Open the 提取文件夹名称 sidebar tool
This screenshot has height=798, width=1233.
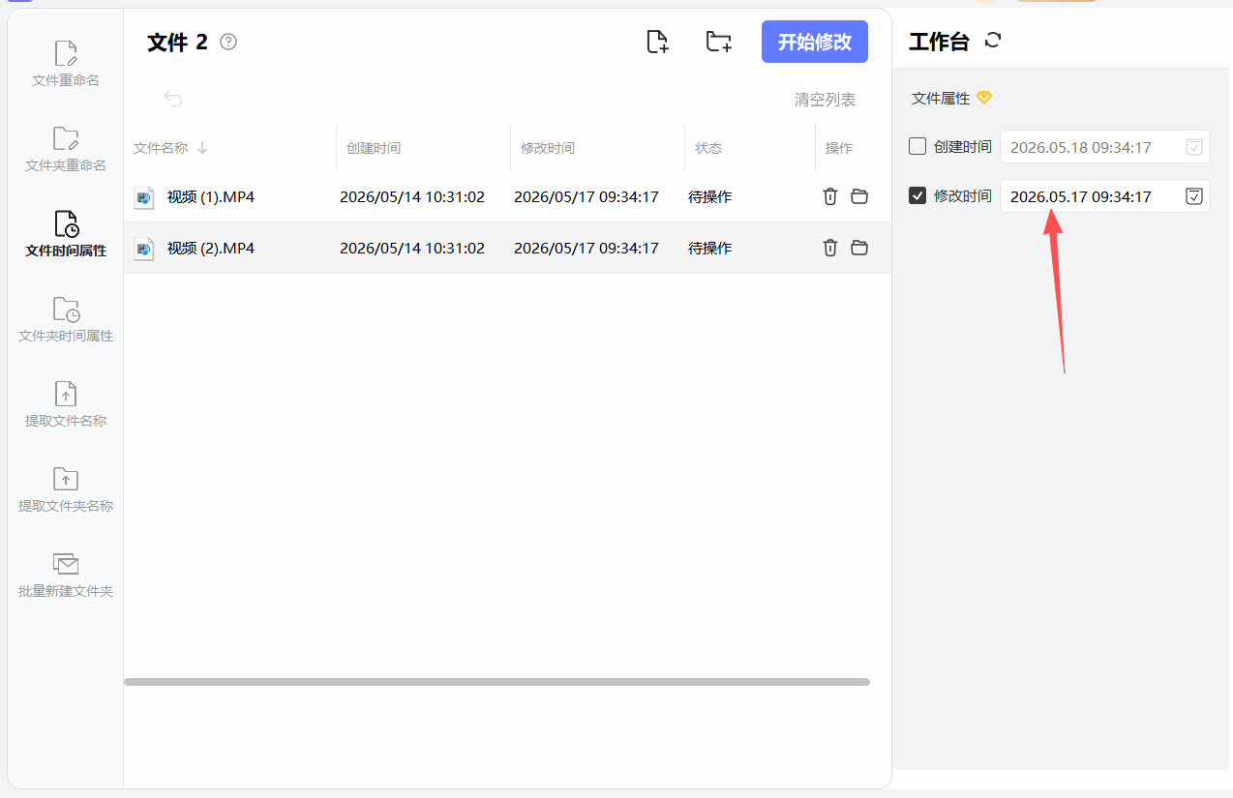pos(66,490)
